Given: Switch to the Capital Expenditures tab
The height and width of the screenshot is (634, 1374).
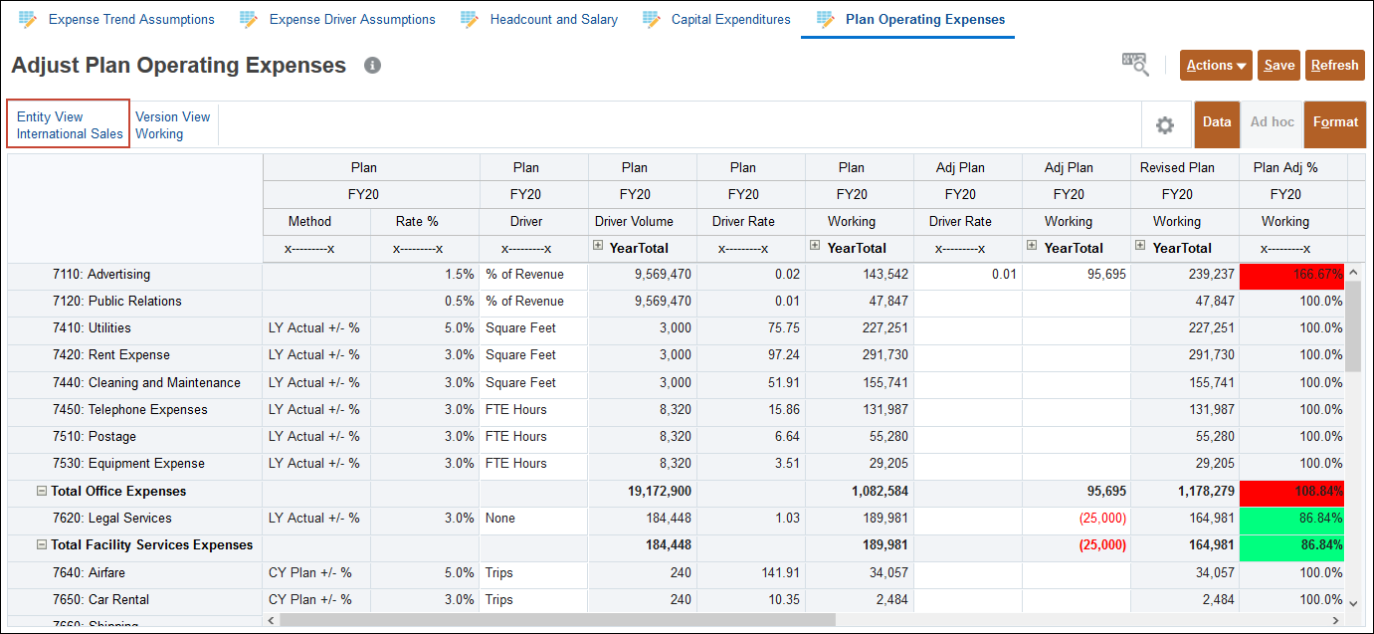Looking at the screenshot, I should 730,19.
